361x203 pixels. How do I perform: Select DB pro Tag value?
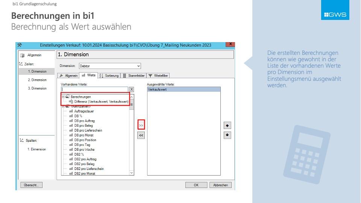(82, 145)
